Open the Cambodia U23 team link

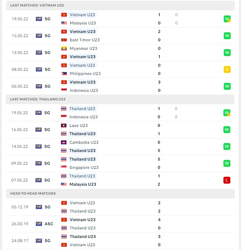tap(84, 142)
